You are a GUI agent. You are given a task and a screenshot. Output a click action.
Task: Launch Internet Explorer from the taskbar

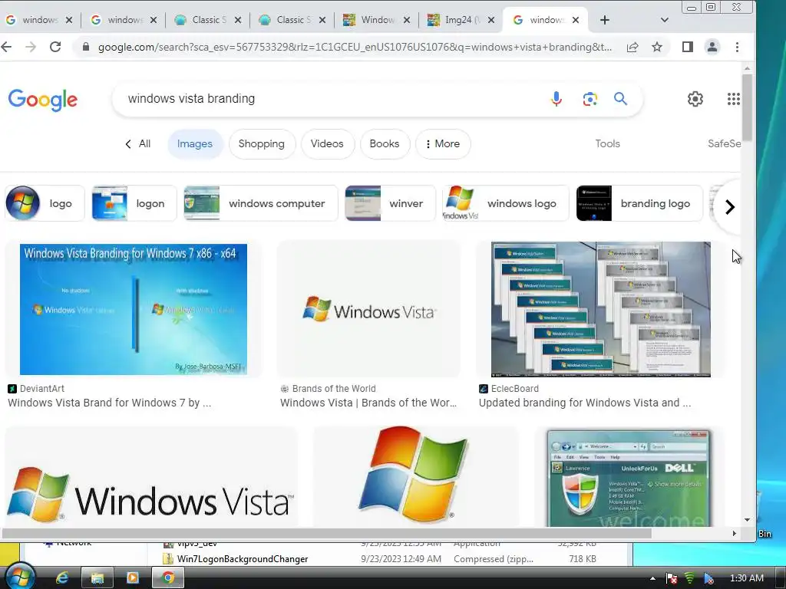62,577
